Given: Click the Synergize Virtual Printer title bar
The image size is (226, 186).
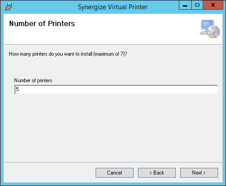Looking at the screenshot, I should [113, 7].
